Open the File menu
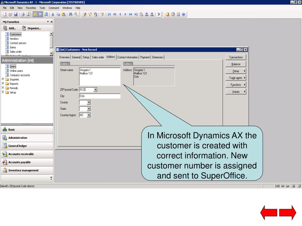302x226 pixels. (x=5, y=8)
